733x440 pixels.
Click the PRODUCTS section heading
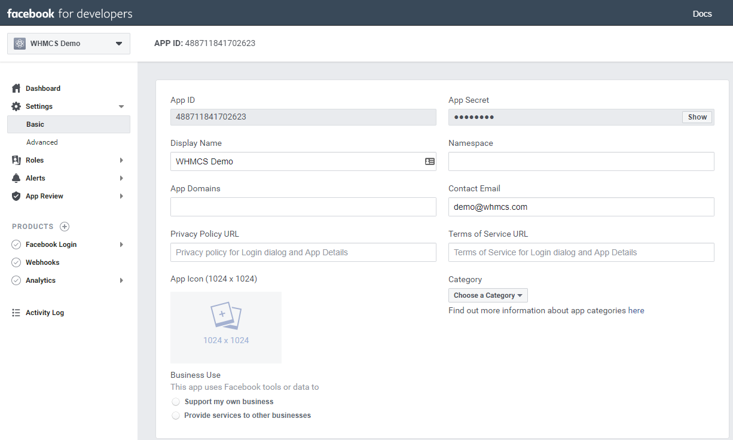(33, 227)
